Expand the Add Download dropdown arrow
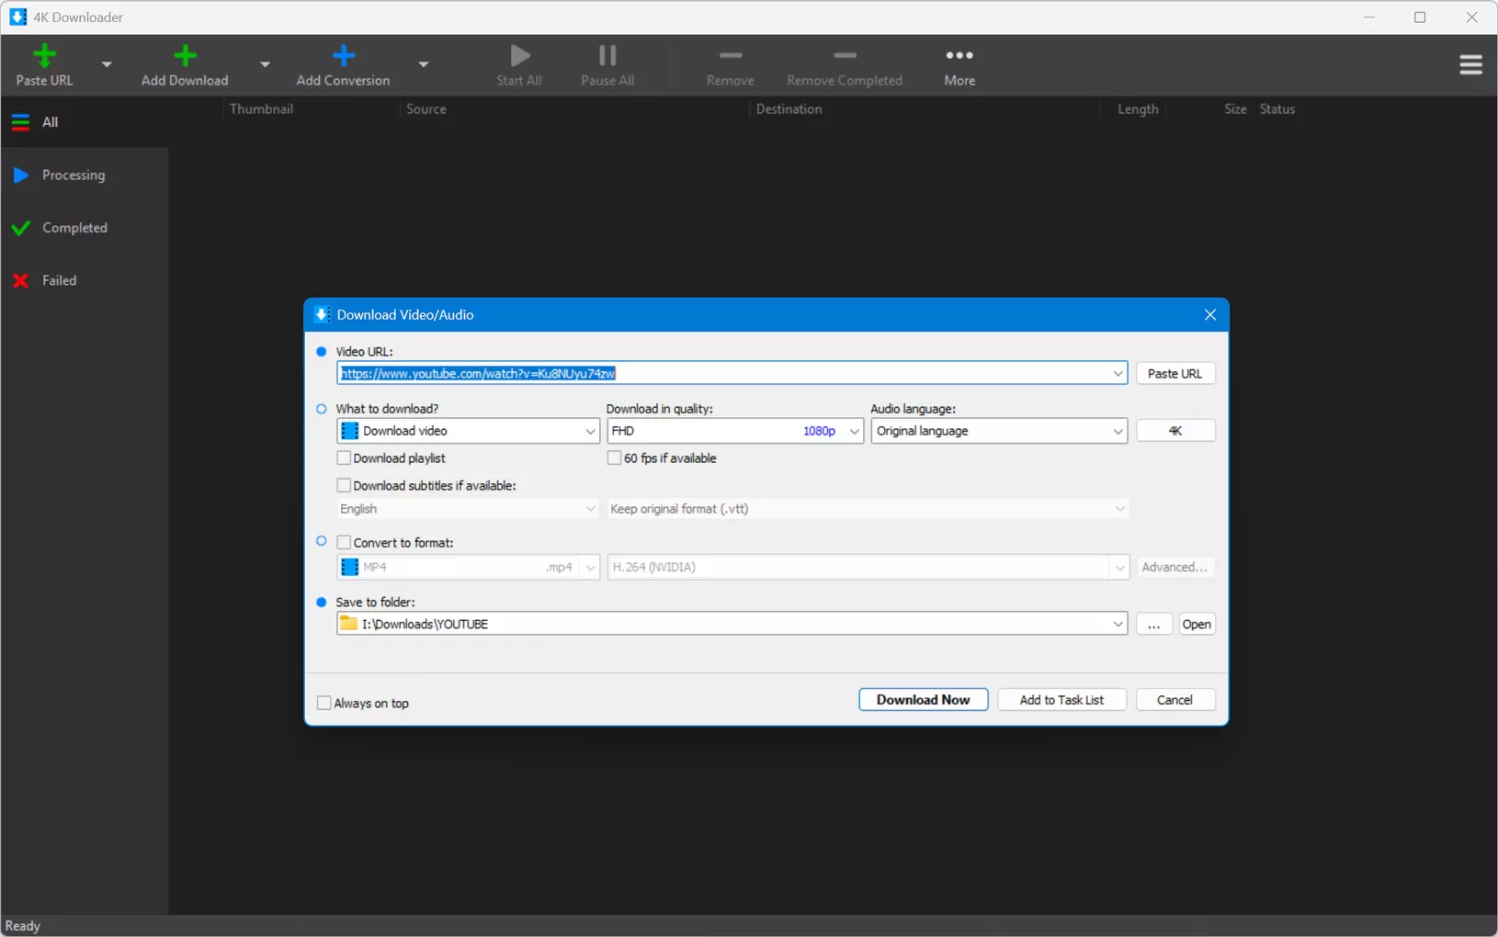 [265, 64]
